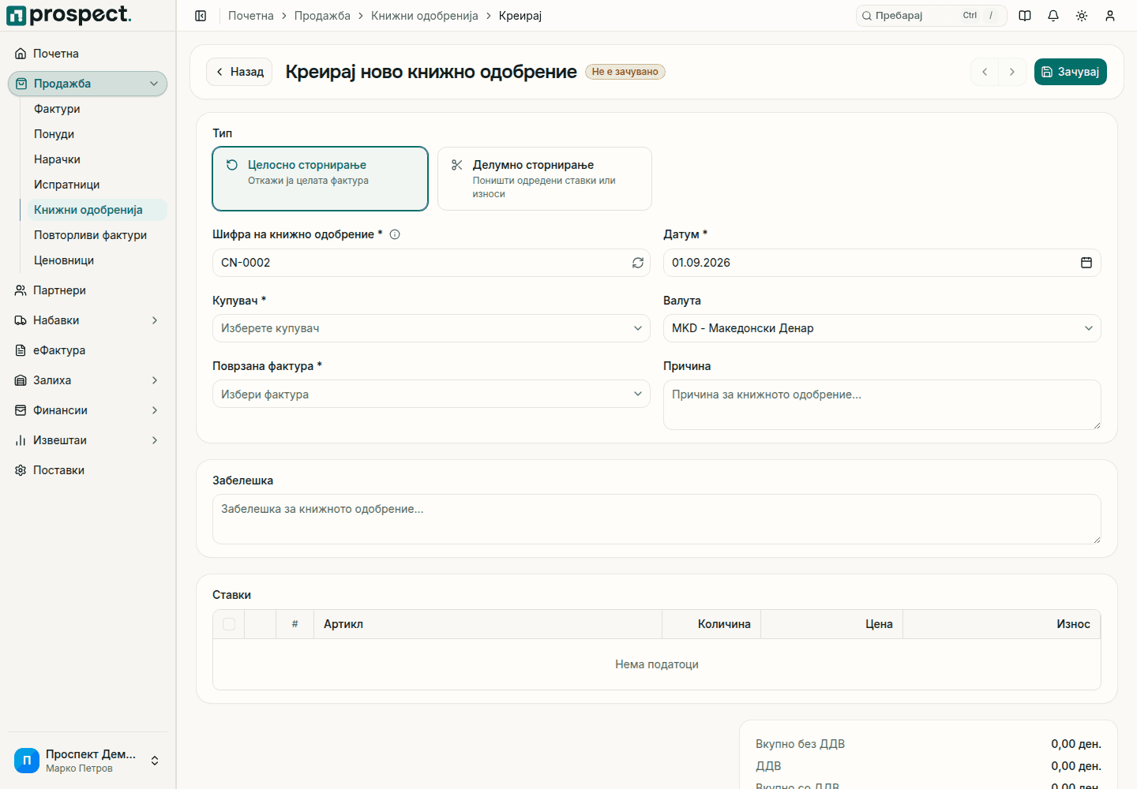Viewport: 1137px width, 789px height.
Task: Go to Продажба breadcrumb
Action: click(322, 16)
